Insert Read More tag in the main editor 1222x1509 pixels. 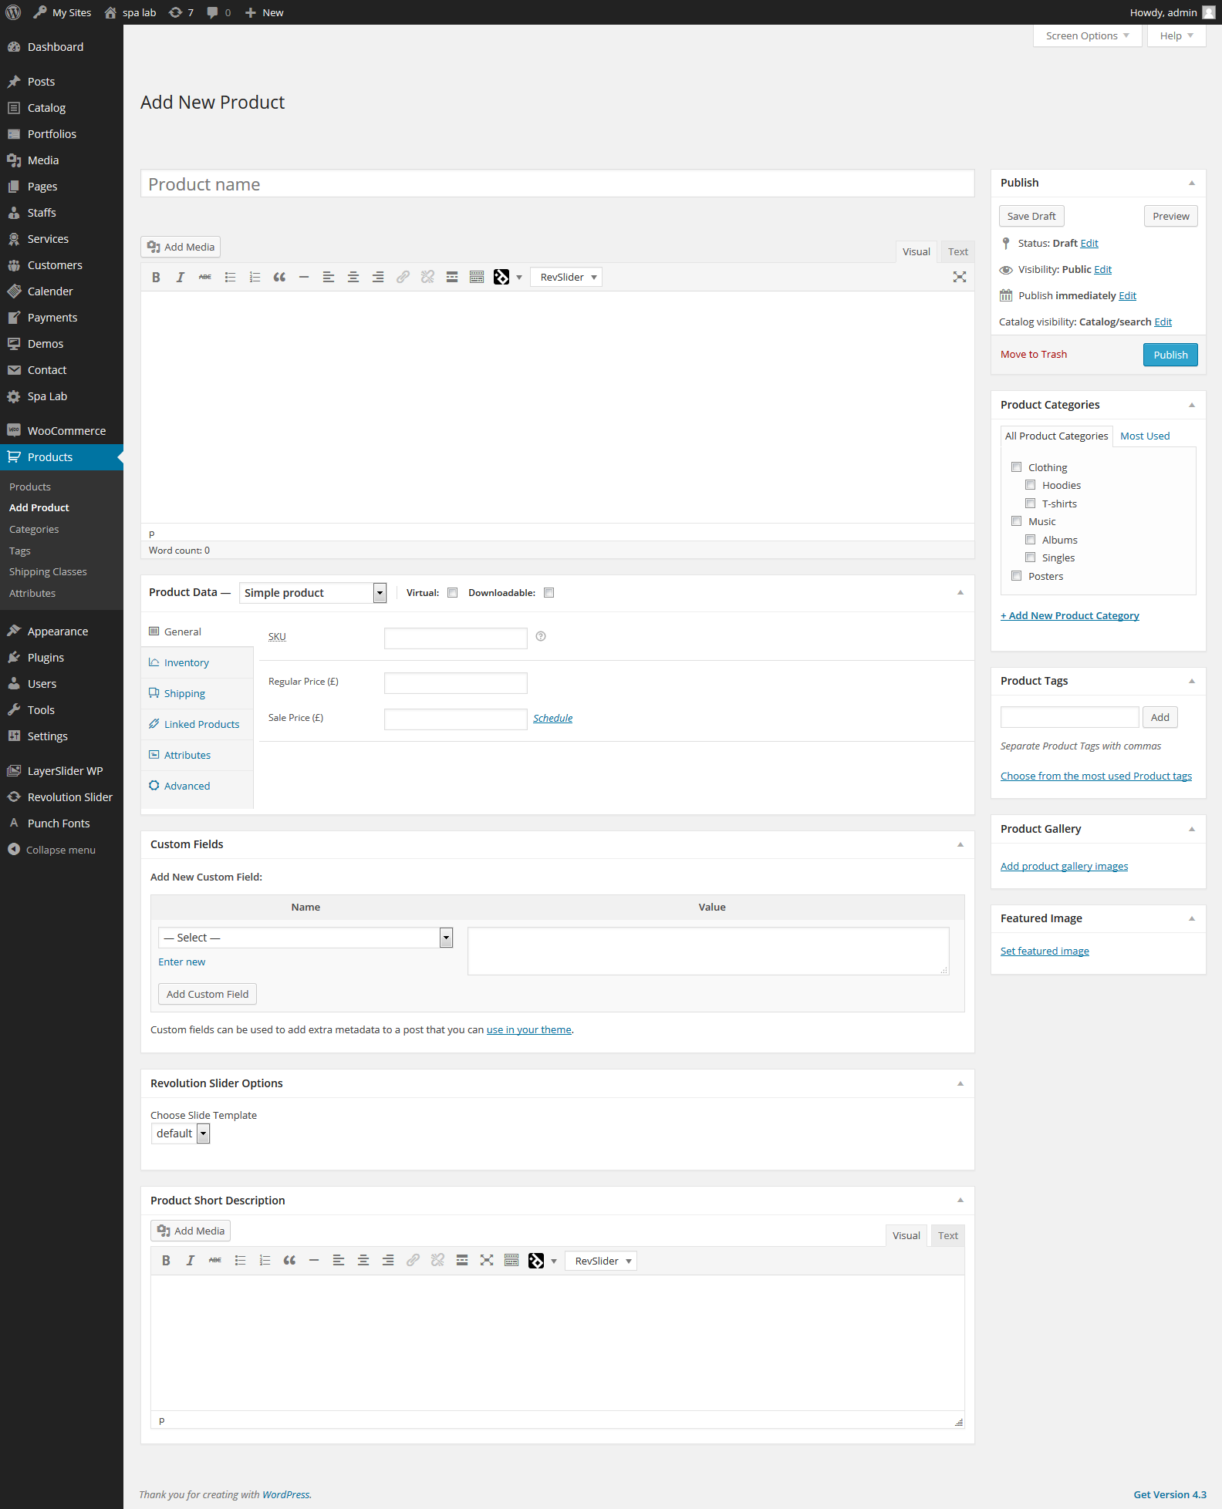(452, 278)
